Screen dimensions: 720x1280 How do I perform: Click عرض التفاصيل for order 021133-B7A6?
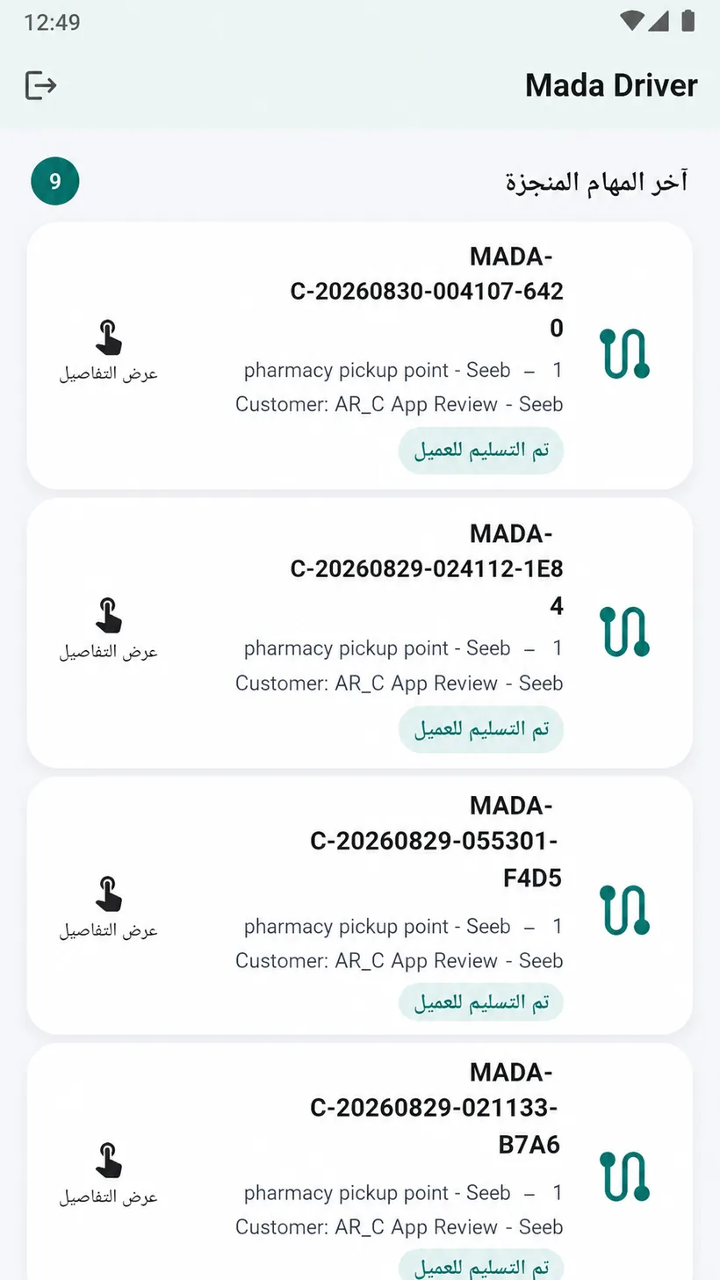coord(109,1197)
